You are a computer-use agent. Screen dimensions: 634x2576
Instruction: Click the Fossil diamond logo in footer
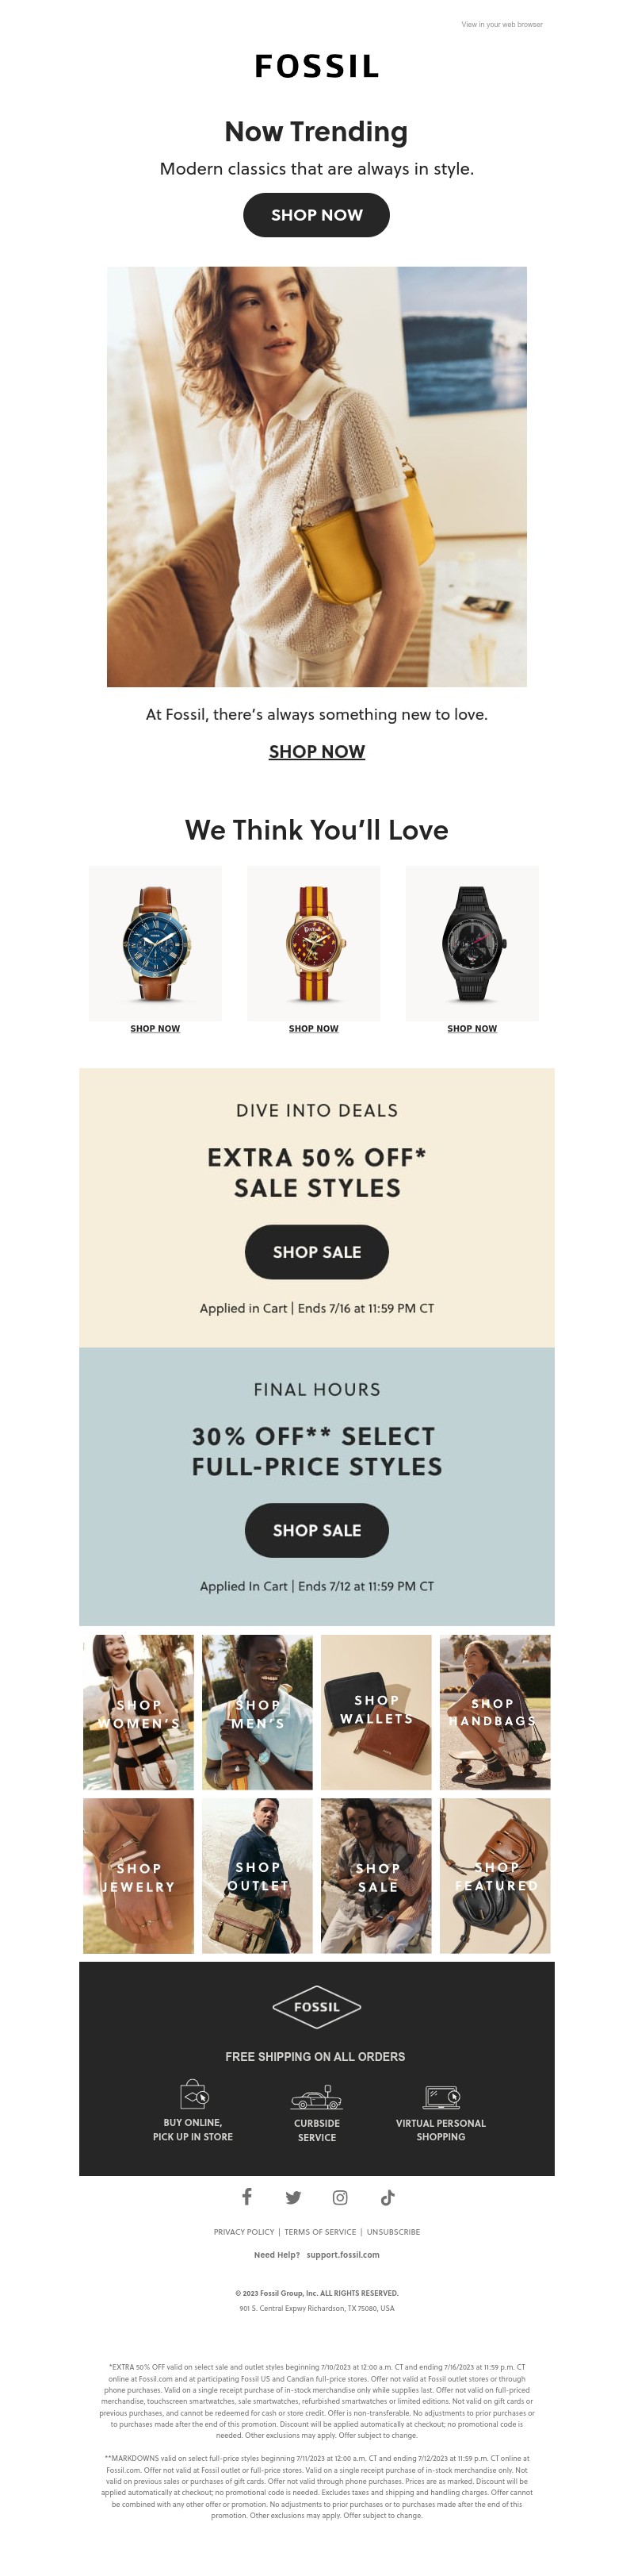click(316, 2006)
